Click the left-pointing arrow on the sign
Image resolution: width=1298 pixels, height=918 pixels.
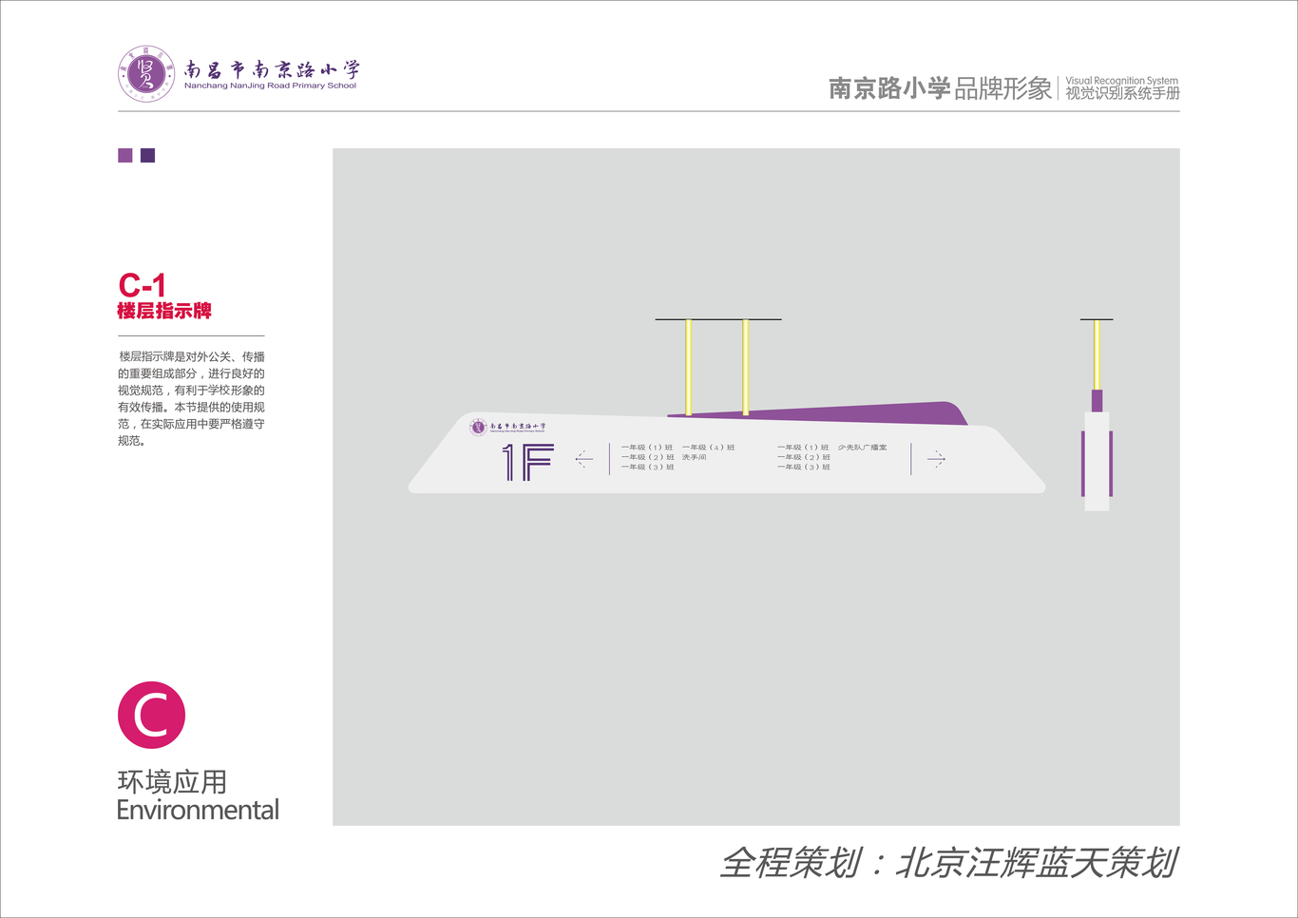583,459
